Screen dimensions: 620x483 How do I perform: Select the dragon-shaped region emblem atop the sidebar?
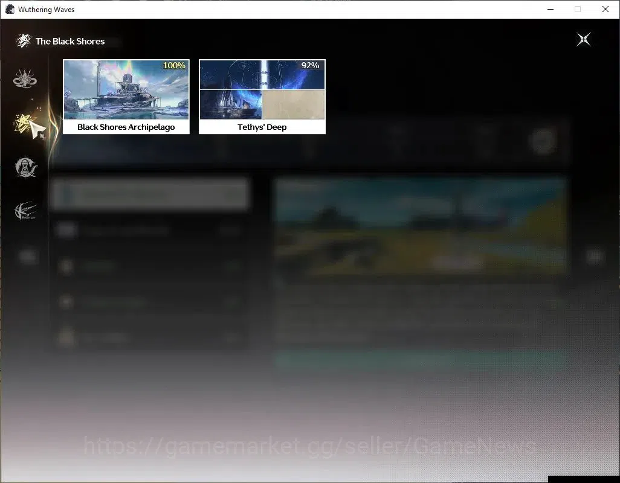click(25, 79)
